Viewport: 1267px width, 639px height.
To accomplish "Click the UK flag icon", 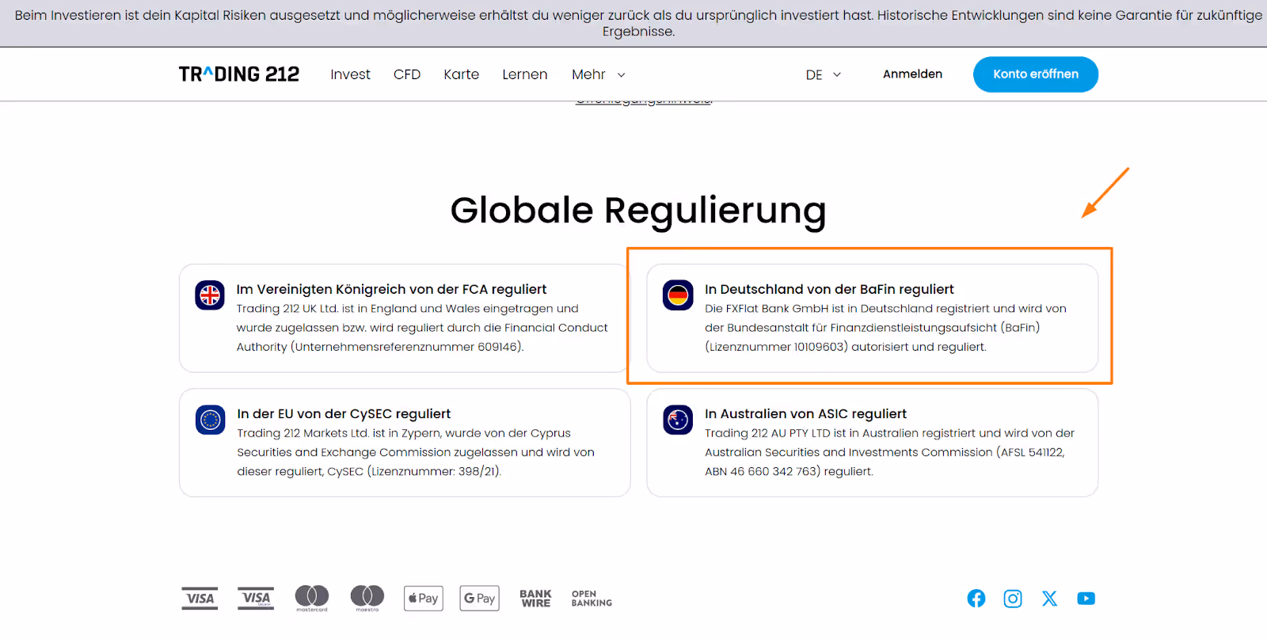I will [x=210, y=295].
